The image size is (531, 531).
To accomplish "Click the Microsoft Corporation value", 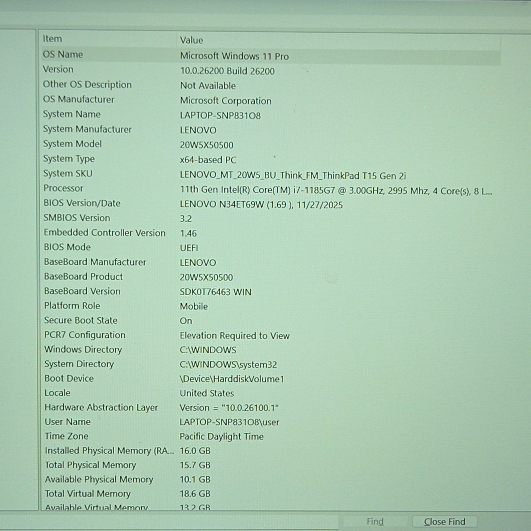I will [x=226, y=101].
